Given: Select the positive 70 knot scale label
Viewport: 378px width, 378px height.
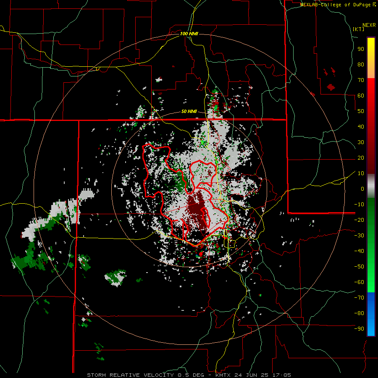Looking at the screenshot, I should 361,80.
